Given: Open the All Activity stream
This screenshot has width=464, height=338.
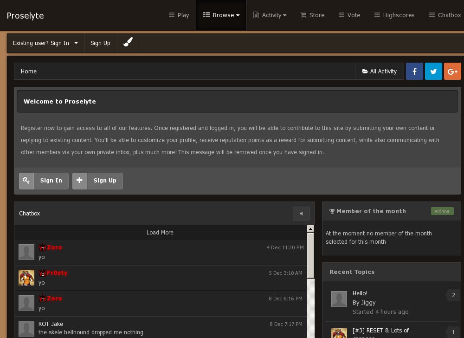Looking at the screenshot, I should [380, 71].
